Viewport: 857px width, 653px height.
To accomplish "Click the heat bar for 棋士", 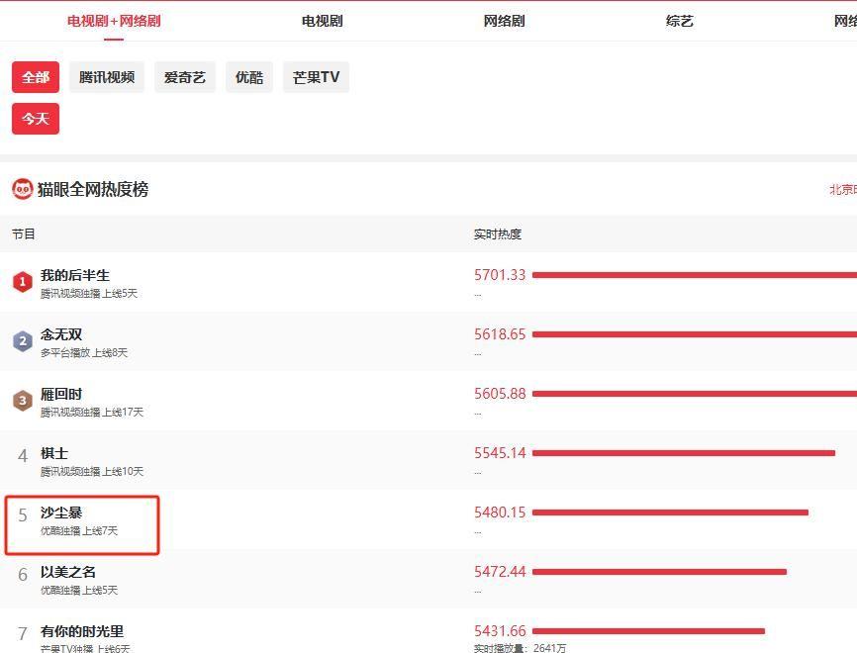I will 684,453.
